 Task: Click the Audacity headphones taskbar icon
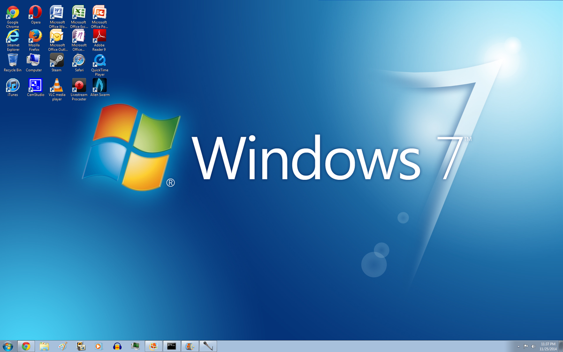pos(117,346)
